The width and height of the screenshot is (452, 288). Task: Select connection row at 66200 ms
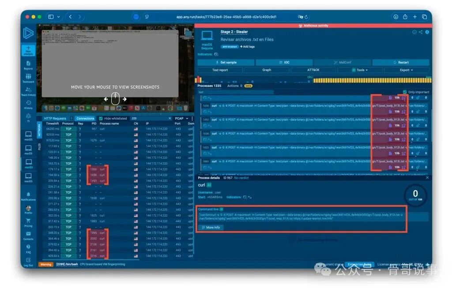(118, 129)
